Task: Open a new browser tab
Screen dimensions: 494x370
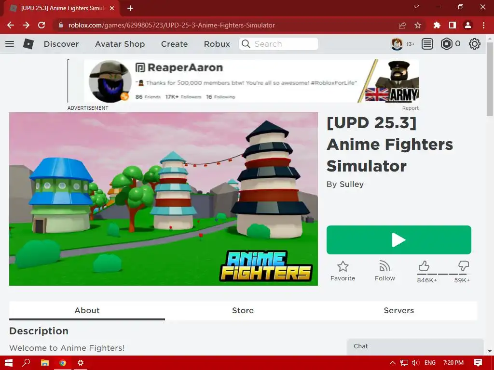Action: (x=130, y=8)
